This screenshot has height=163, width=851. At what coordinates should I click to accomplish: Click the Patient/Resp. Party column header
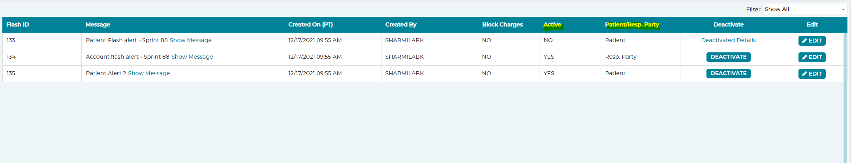[x=632, y=24]
